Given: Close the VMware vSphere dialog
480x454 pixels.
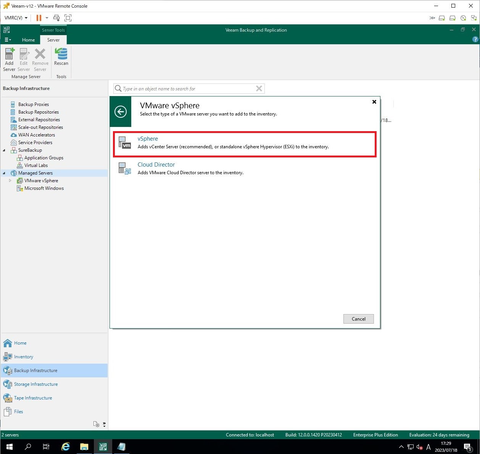Looking at the screenshot, I should coord(374,102).
